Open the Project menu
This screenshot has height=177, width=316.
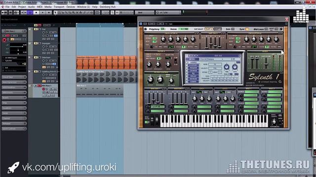coord(22,7)
